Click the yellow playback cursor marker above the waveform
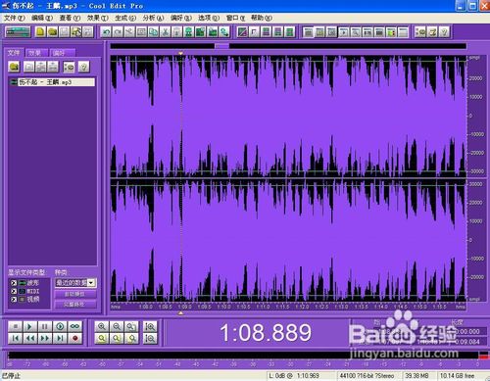The height and width of the screenshot is (381, 490). pos(180,53)
